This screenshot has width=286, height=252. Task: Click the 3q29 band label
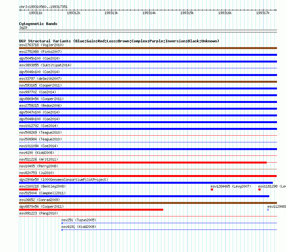(23, 28)
